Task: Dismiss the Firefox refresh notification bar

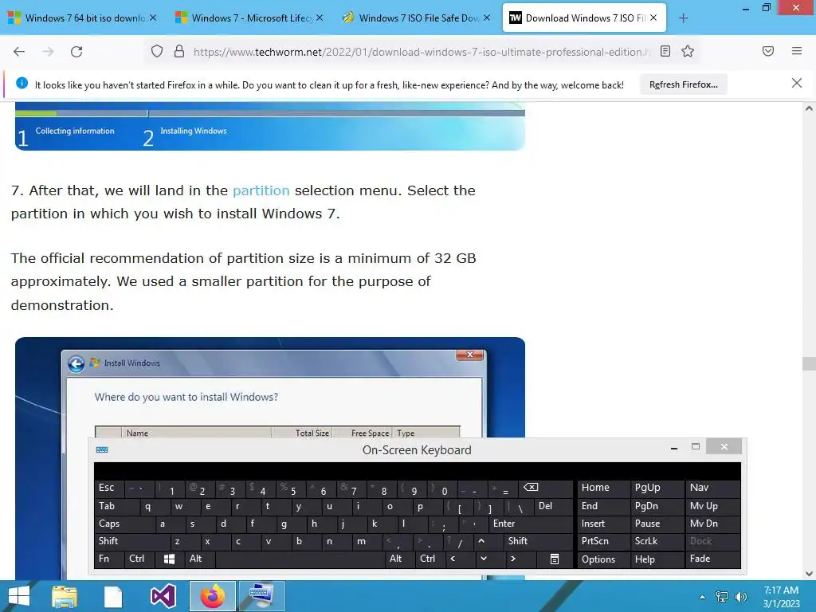Action: point(796,83)
